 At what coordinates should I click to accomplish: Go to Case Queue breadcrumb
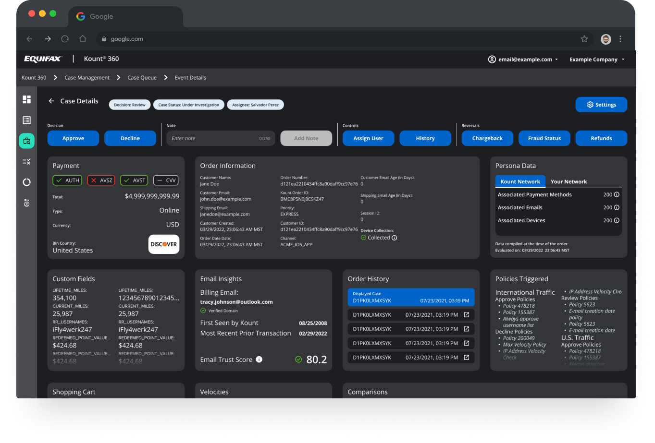142,78
